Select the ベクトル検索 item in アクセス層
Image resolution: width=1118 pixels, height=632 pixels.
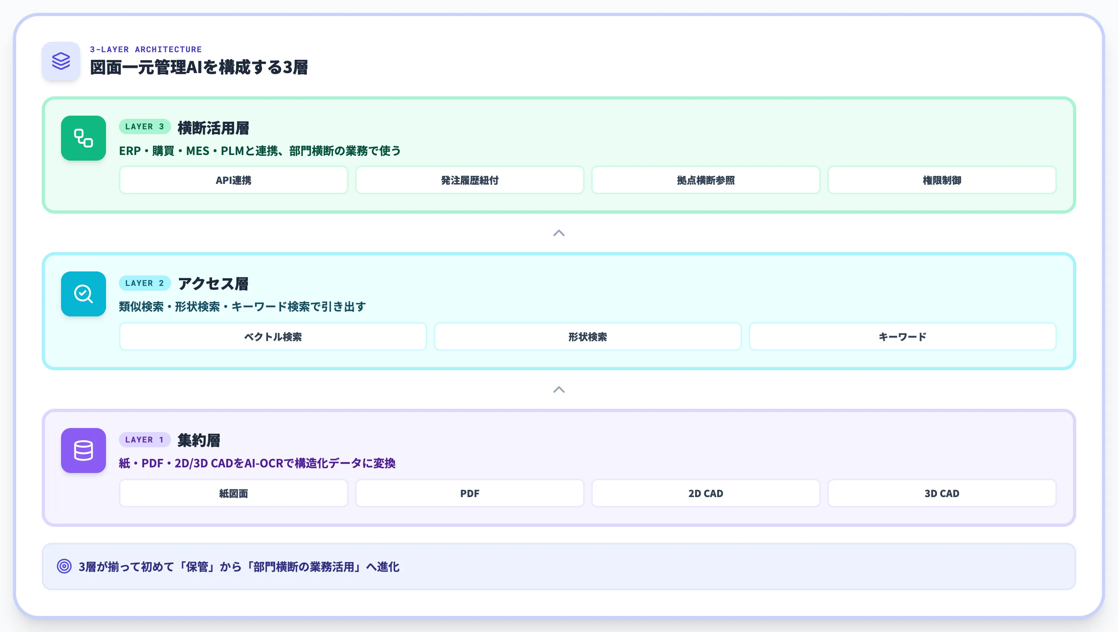(x=273, y=336)
